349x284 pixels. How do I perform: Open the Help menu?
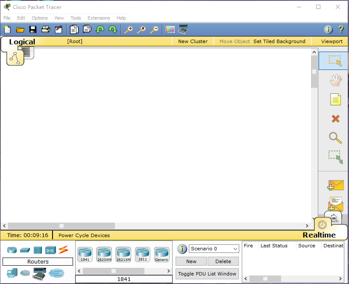[x=121, y=18]
